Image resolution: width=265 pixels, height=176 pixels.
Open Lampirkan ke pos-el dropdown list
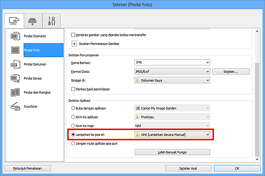[172, 134]
